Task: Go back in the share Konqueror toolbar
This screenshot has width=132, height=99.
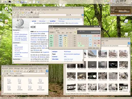Action: [3, 71]
